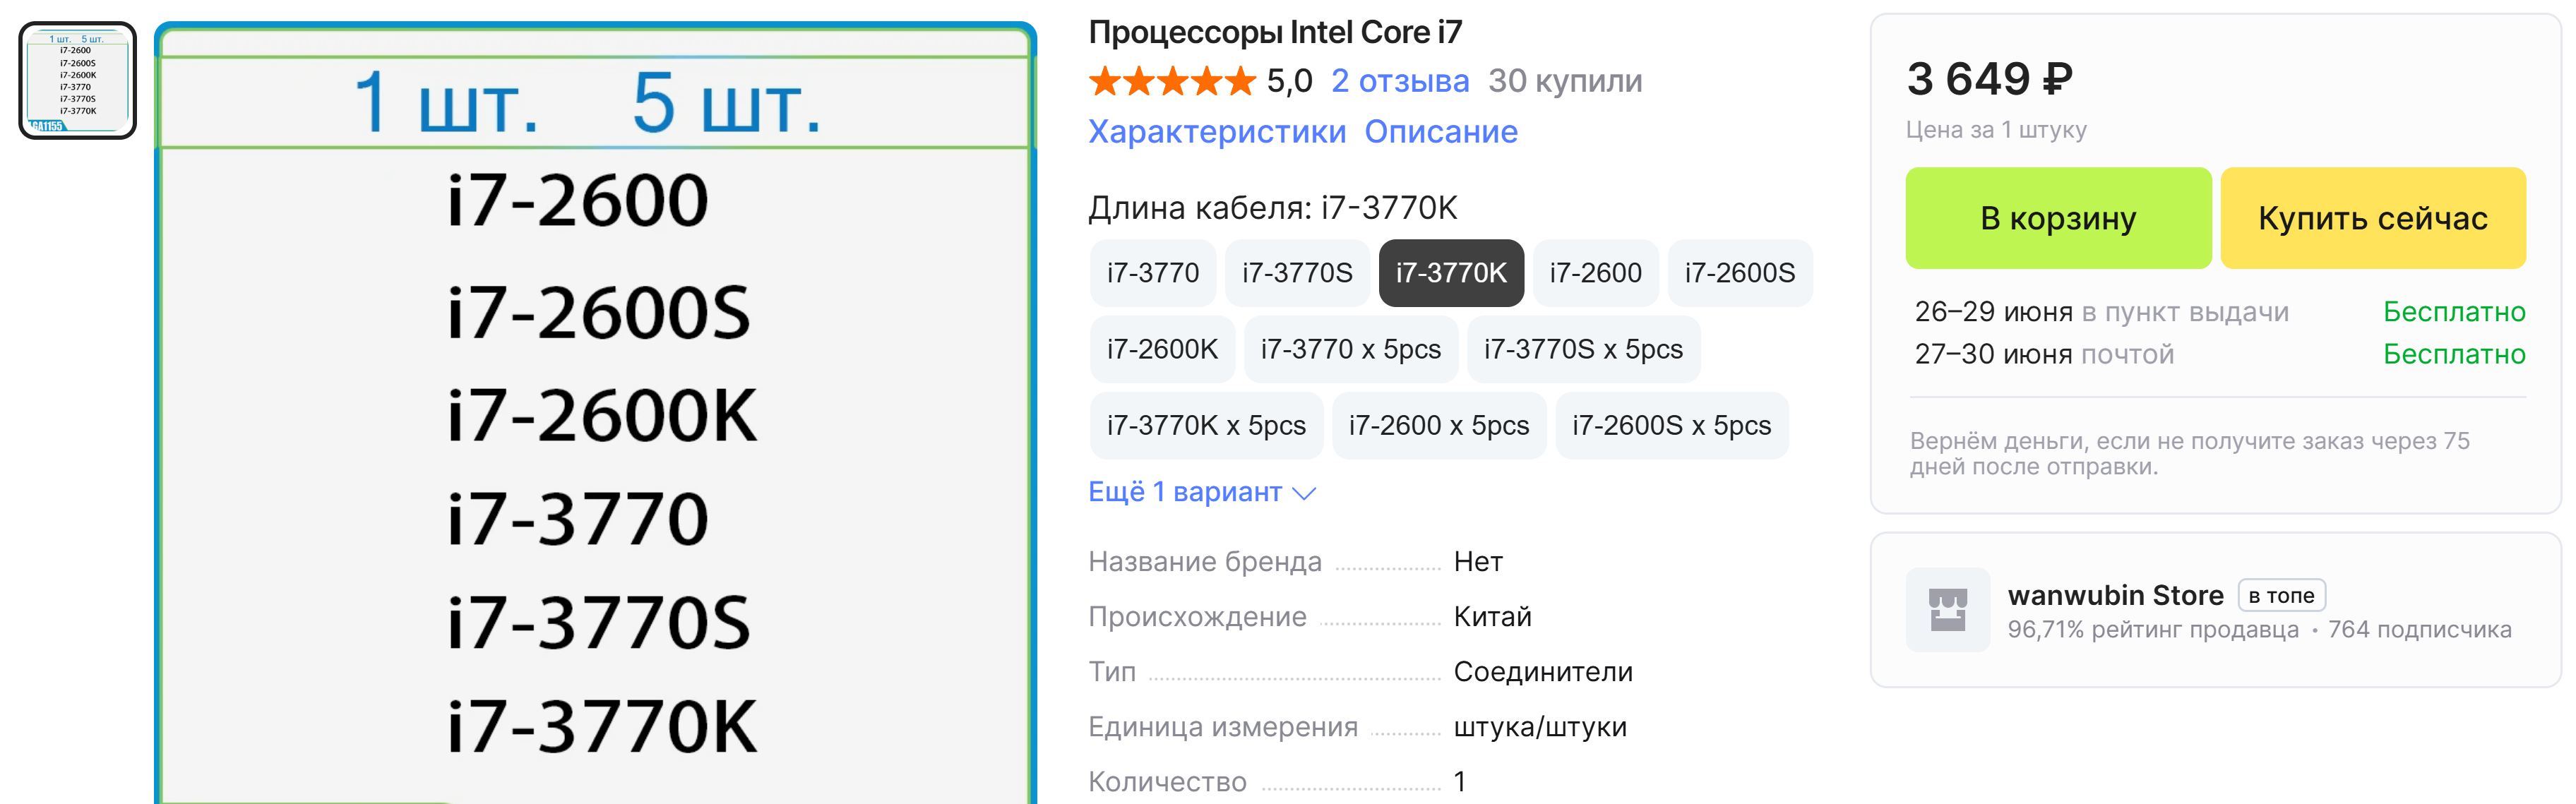Click '26–29 июня в пункт выдачи' delivery row
Screen dimensions: 2576x804
(x=2220, y=312)
